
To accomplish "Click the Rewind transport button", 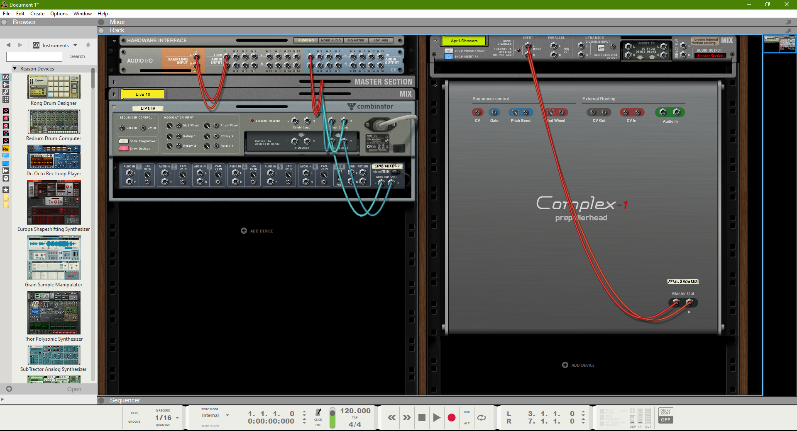I will pos(391,418).
